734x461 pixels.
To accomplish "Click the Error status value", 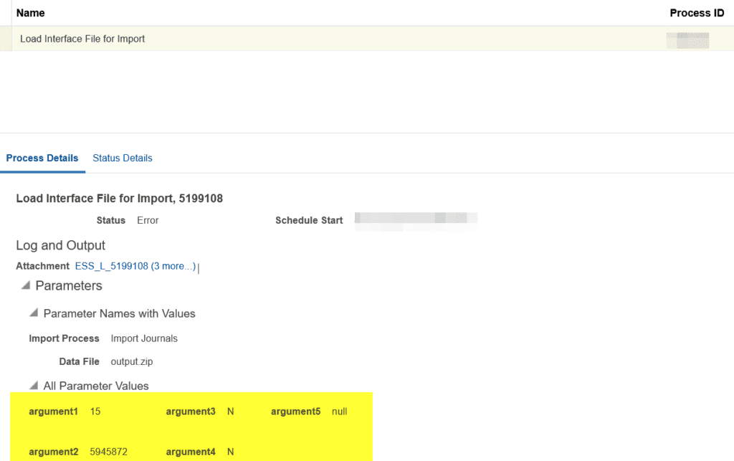I will point(148,220).
